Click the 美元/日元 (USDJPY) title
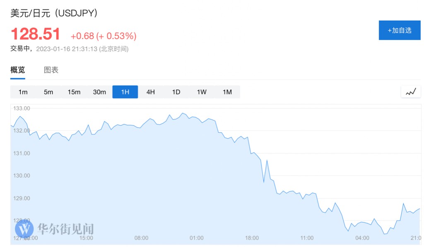The width and height of the screenshot is (424, 247). 54,13
